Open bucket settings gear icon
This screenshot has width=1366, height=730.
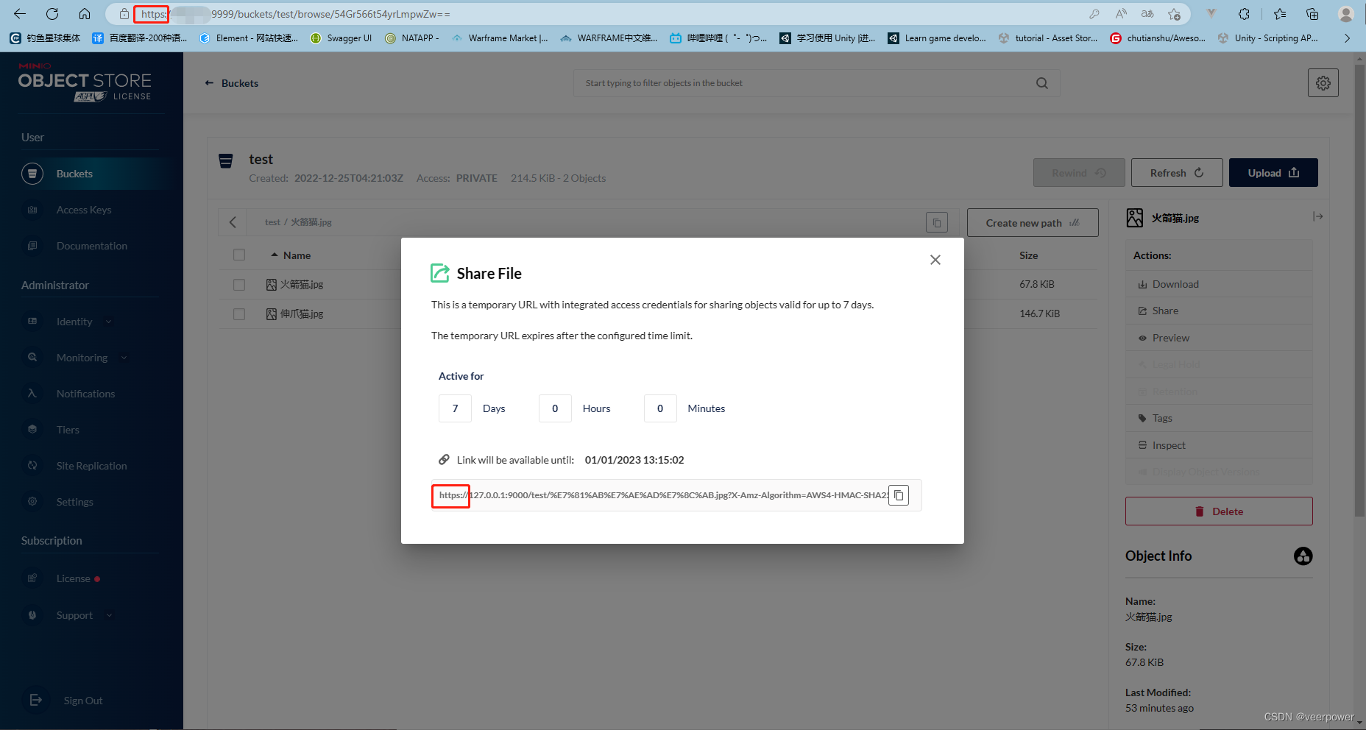(x=1323, y=83)
